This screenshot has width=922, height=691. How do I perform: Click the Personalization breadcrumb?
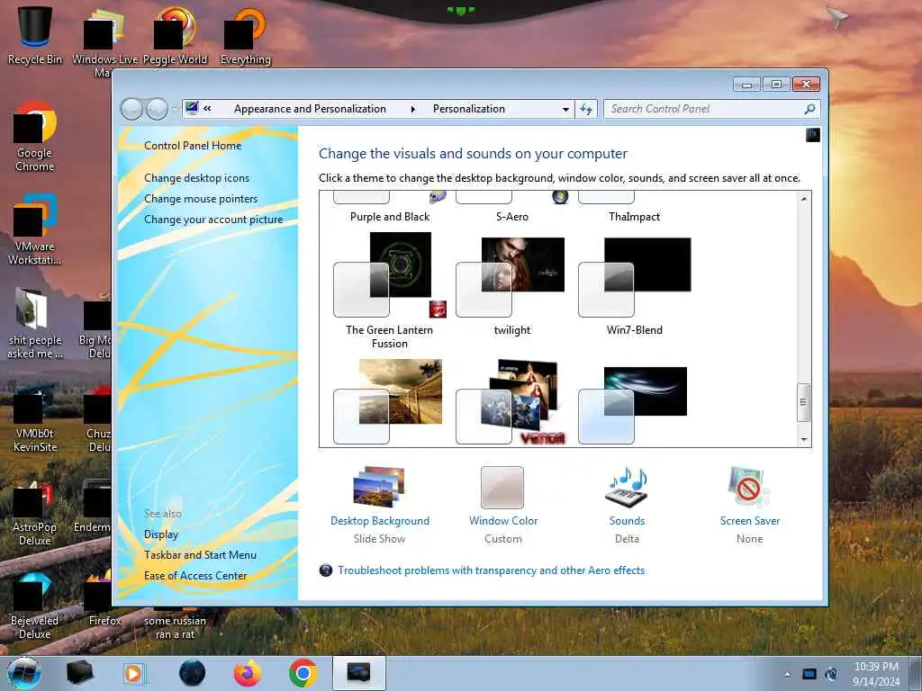468,109
